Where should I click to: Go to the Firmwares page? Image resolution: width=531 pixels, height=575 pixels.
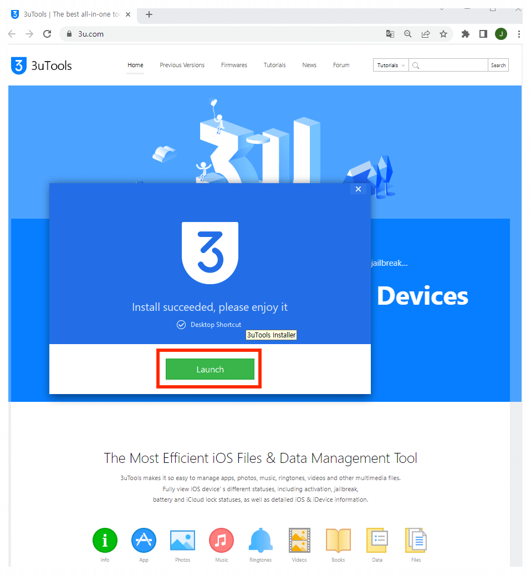[x=234, y=65]
